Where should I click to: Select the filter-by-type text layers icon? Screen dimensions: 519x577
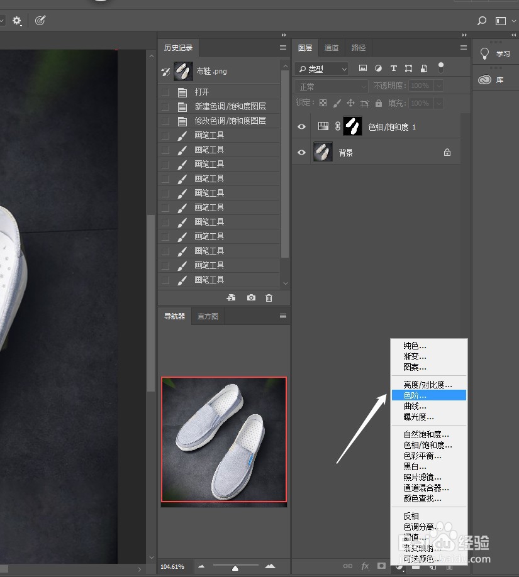(394, 68)
